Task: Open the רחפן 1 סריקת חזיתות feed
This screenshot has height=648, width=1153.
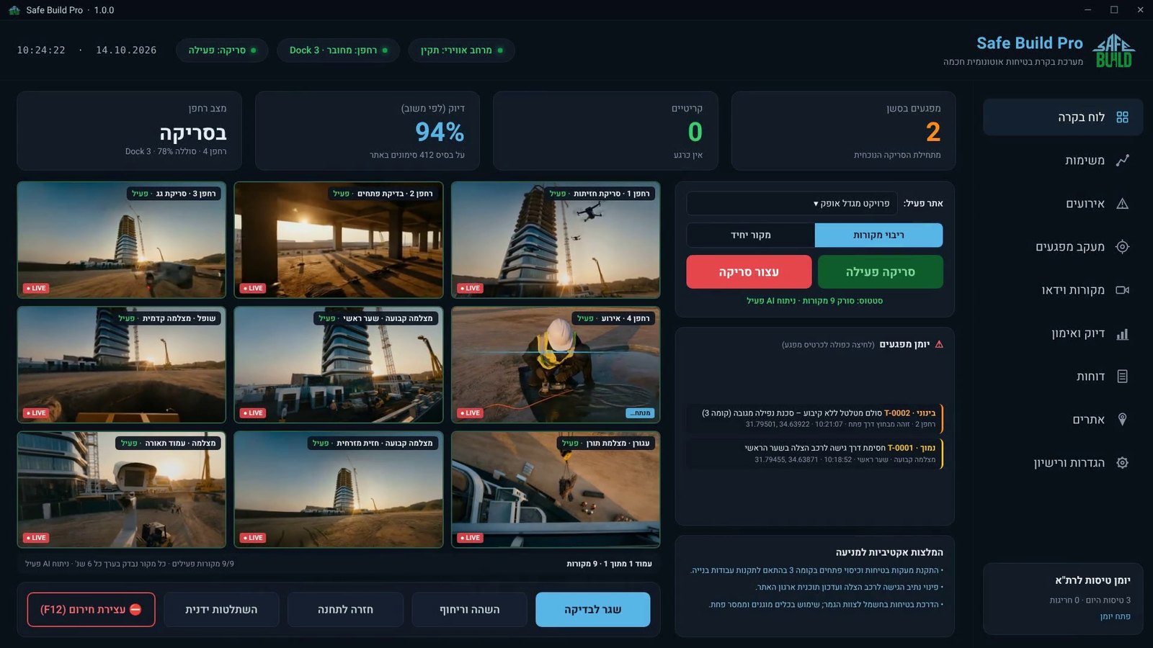Action: (x=556, y=240)
